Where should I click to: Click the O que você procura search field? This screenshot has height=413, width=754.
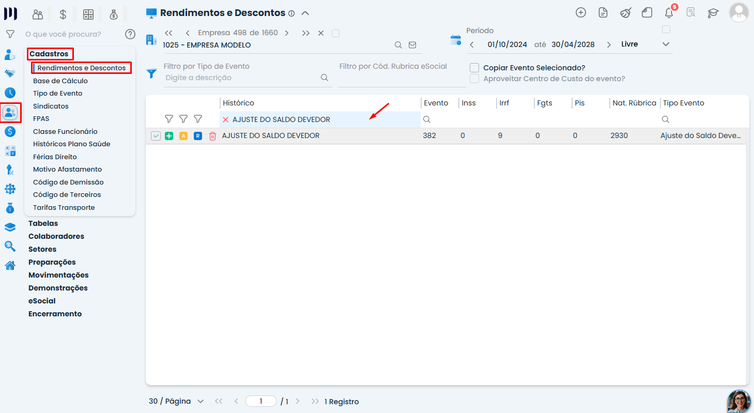point(63,34)
